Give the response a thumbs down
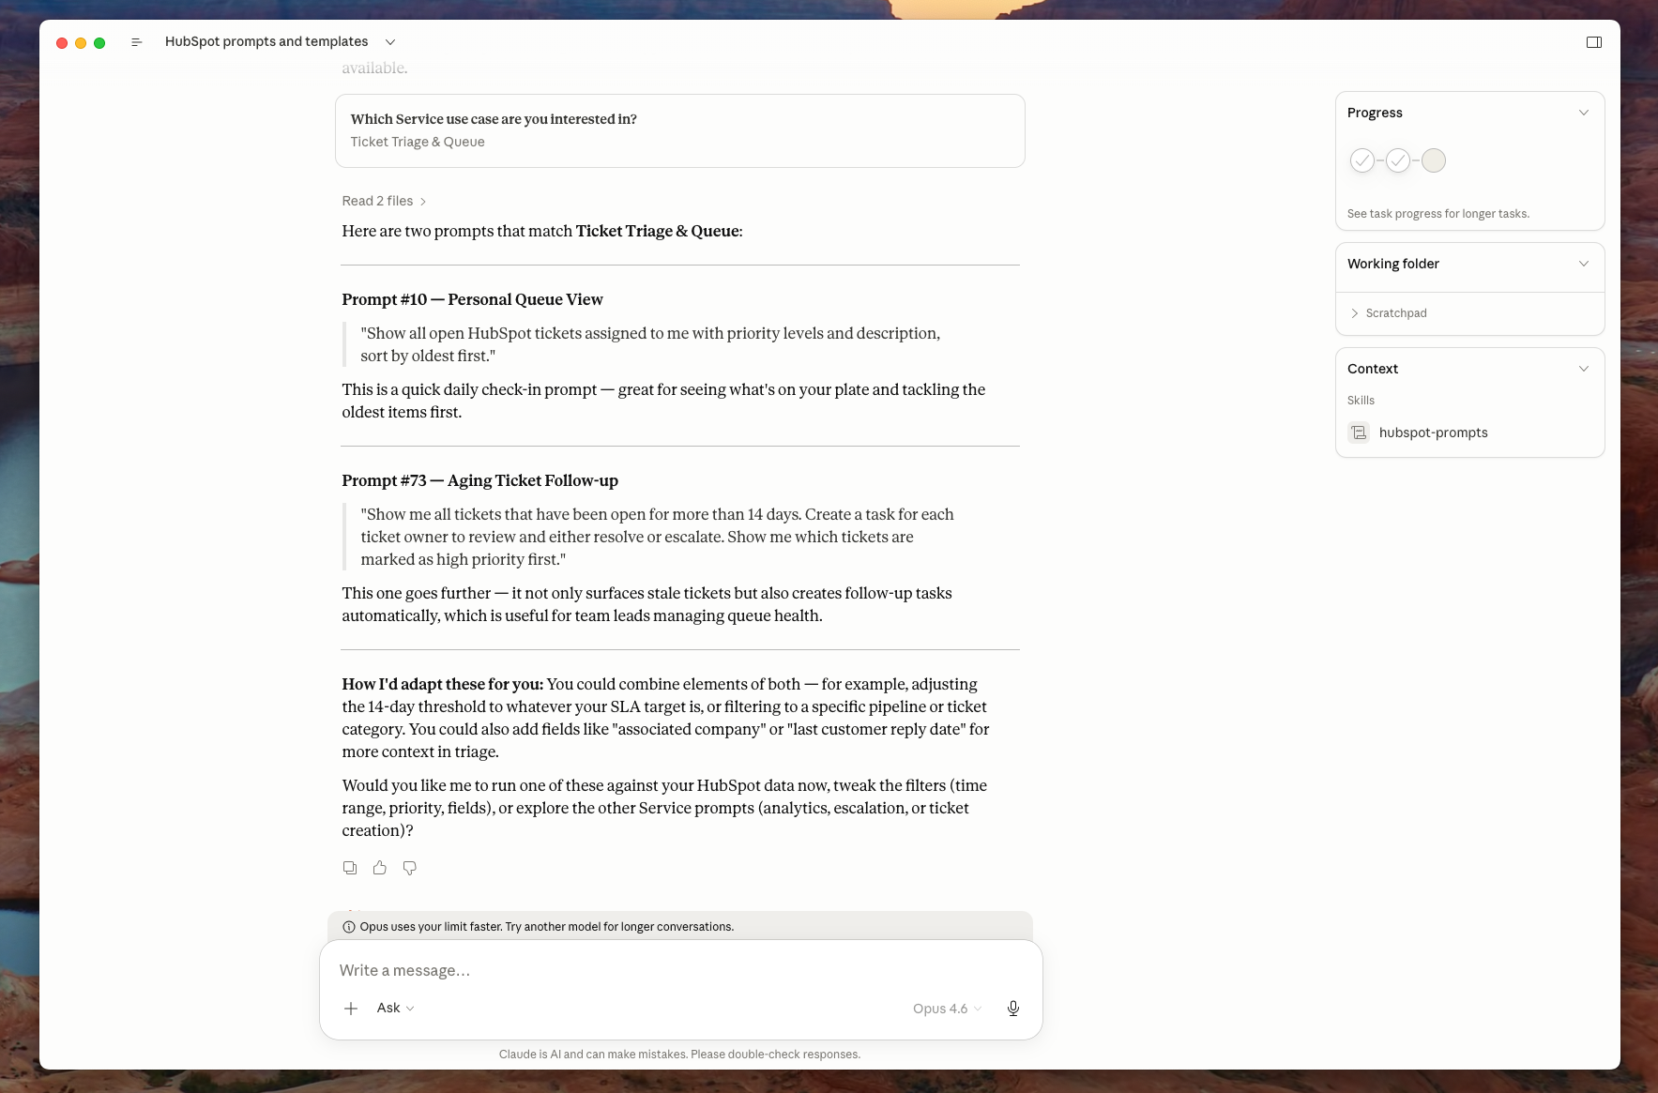The width and height of the screenshot is (1658, 1093). [x=410, y=868]
